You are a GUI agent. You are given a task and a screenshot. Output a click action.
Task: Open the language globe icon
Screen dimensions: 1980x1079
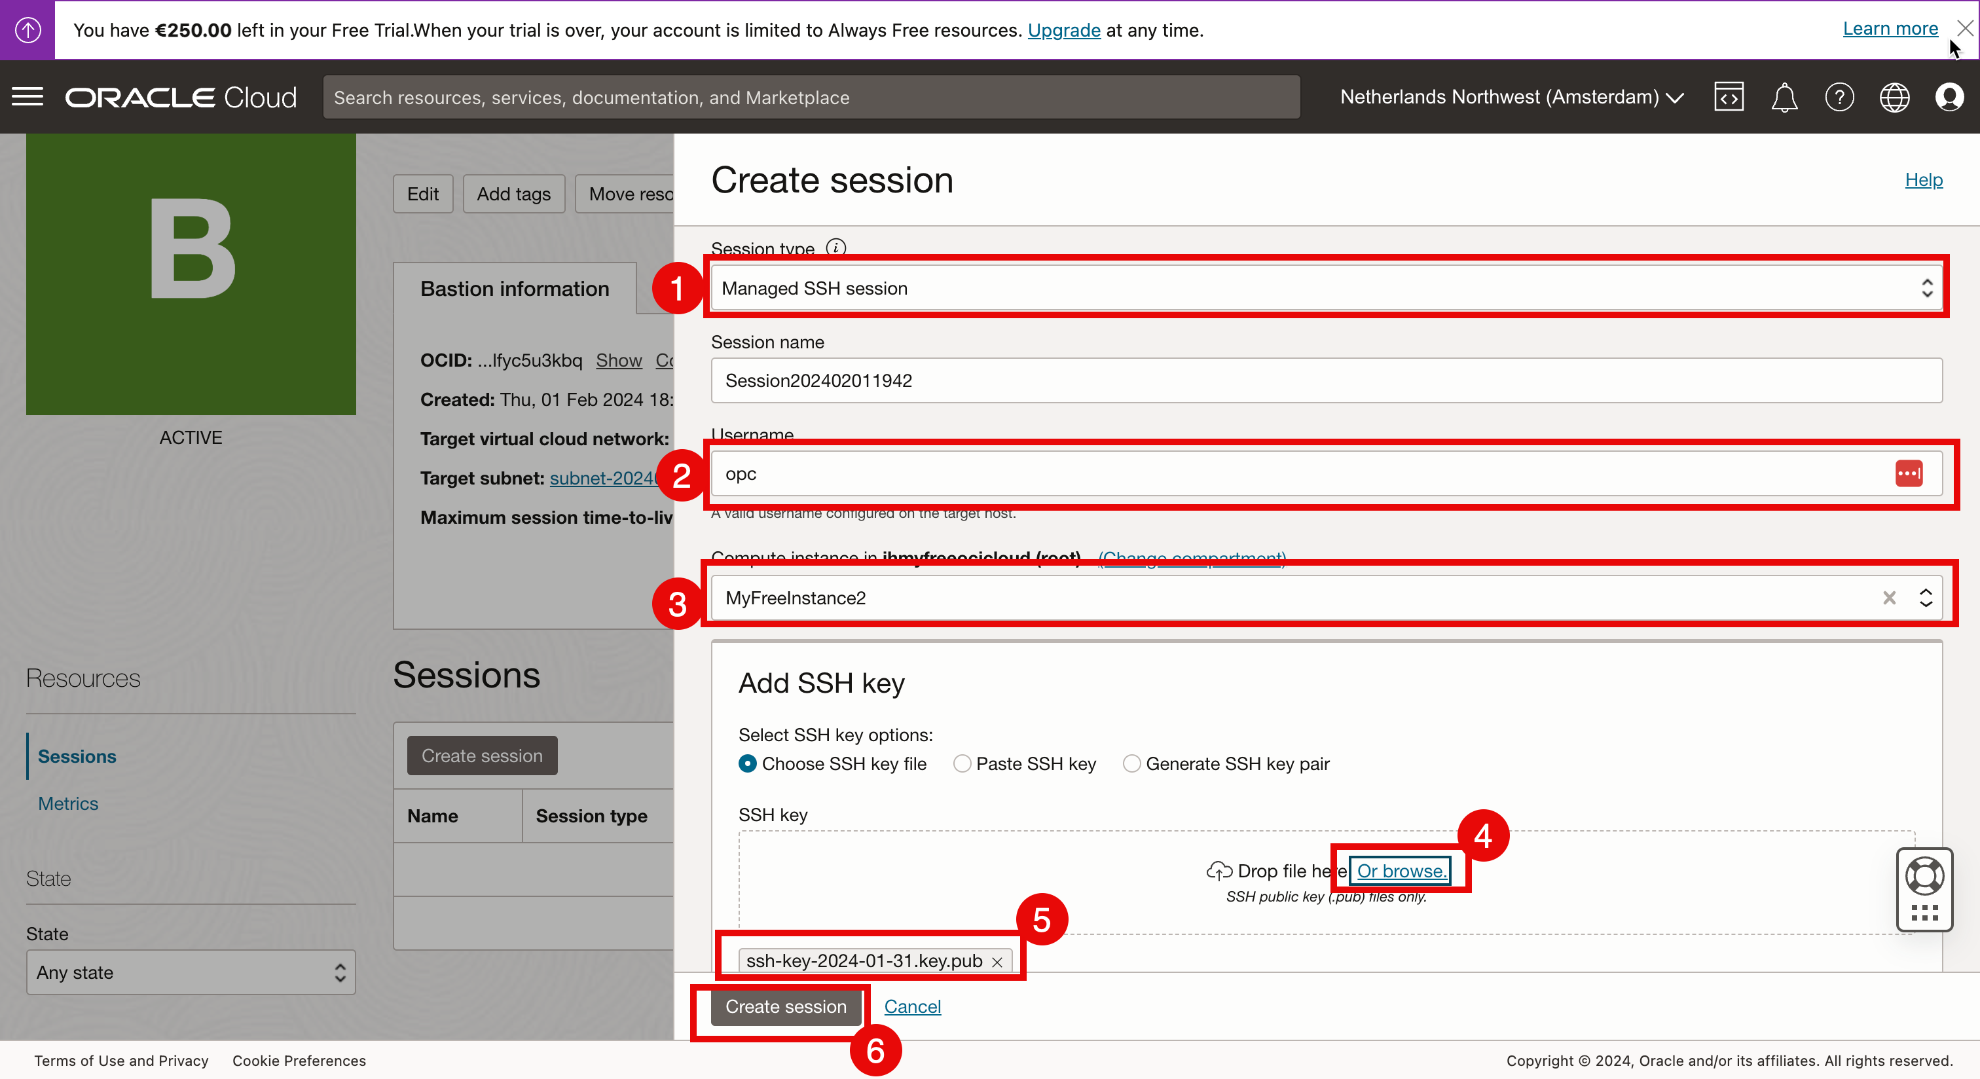[x=1894, y=97]
